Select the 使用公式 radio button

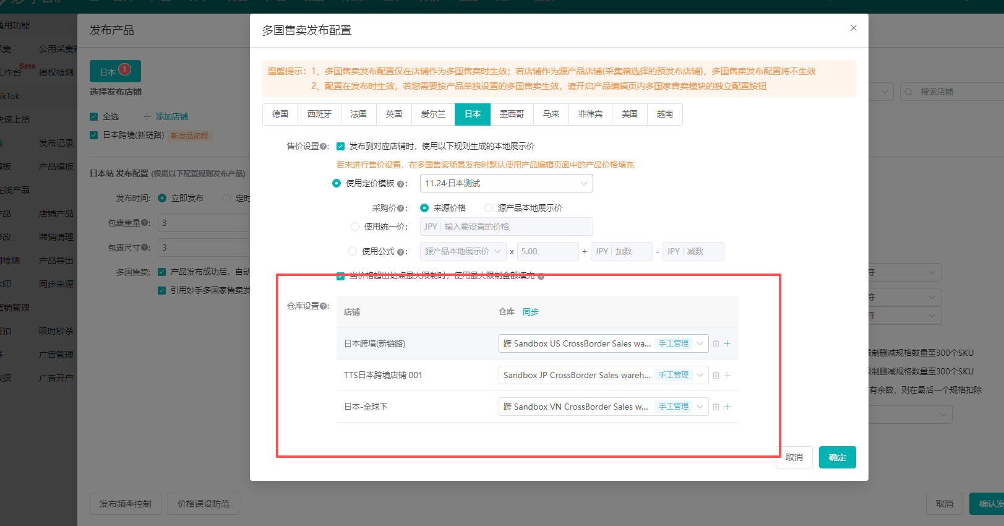pyautogui.click(x=353, y=251)
